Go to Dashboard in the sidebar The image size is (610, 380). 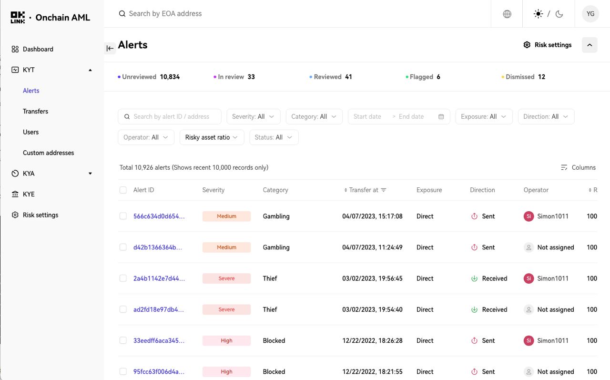pos(38,49)
